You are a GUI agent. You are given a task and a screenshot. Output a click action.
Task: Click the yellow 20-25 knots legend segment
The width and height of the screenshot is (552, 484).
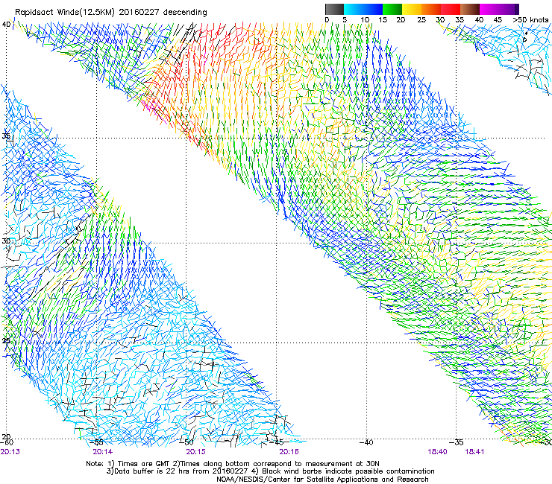[412, 9]
